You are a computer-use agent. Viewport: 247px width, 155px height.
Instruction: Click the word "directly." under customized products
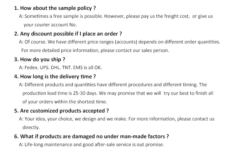click(31, 127)
